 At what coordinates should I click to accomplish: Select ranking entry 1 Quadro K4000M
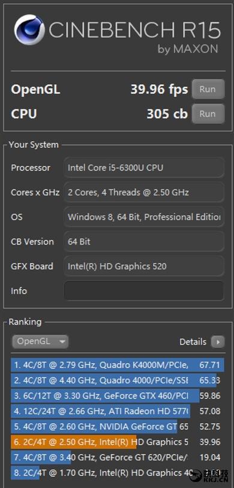point(118,365)
